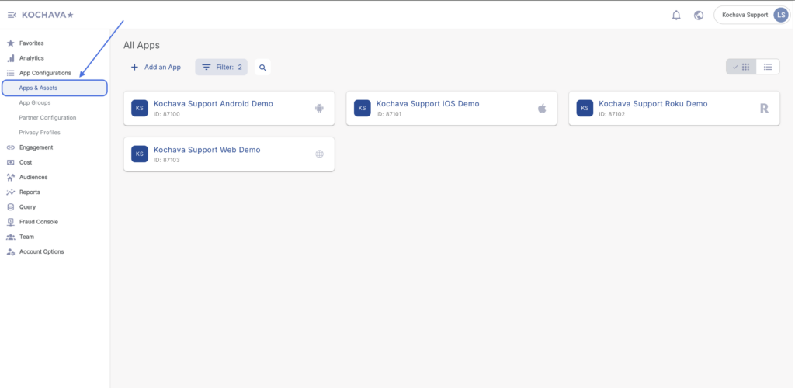Collapse the sidebar using hamburger icon
795x388 pixels.
pyautogui.click(x=12, y=15)
